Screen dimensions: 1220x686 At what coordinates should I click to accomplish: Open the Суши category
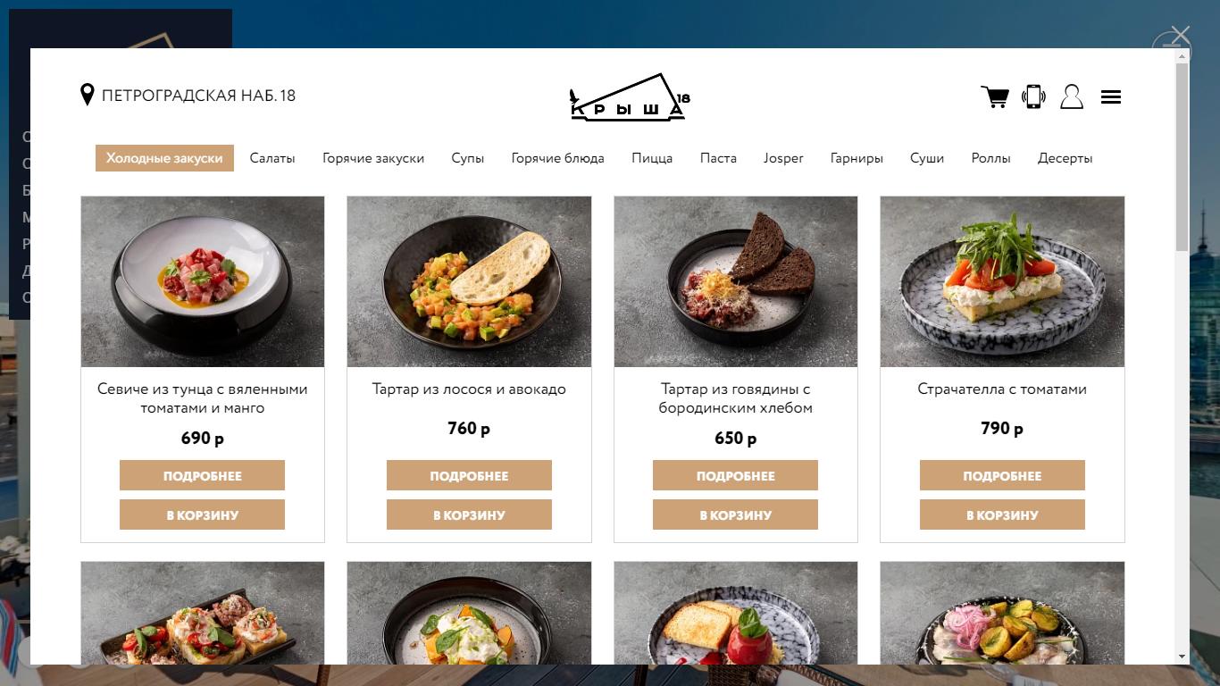click(927, 158)
